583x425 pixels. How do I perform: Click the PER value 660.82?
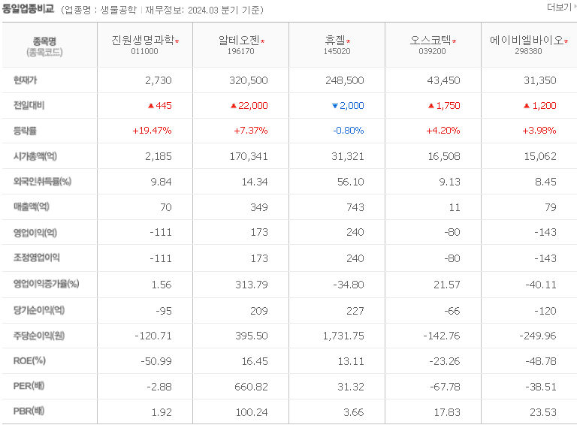[x=251, y=387]
